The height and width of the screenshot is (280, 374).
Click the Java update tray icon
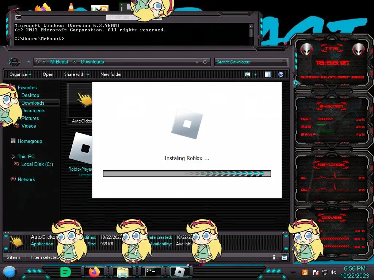[305, 272]
